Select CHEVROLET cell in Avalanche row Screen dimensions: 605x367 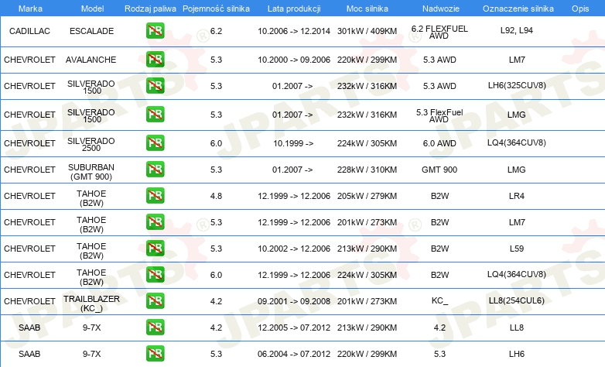point(29,60)
